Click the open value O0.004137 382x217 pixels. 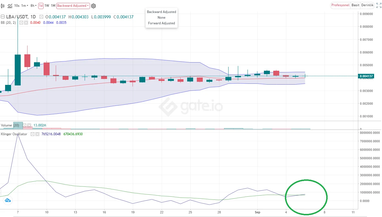point(55,17)
